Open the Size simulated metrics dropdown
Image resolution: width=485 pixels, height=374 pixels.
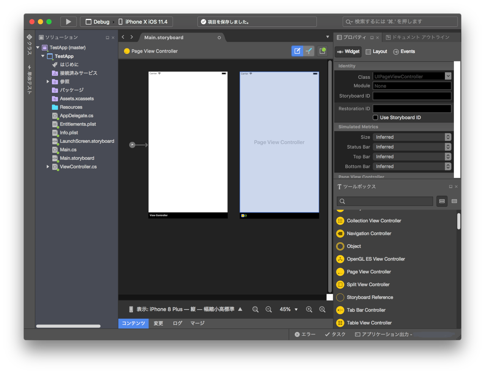(412, 137)
